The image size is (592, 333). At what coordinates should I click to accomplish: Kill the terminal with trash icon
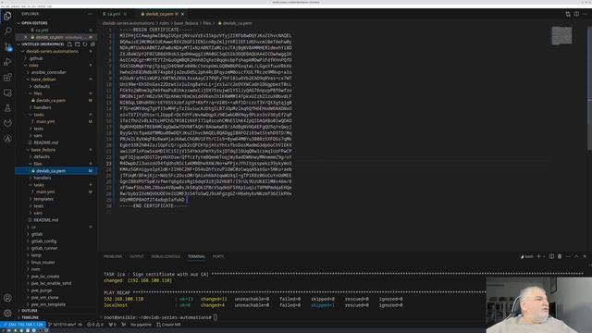point(560,256)
